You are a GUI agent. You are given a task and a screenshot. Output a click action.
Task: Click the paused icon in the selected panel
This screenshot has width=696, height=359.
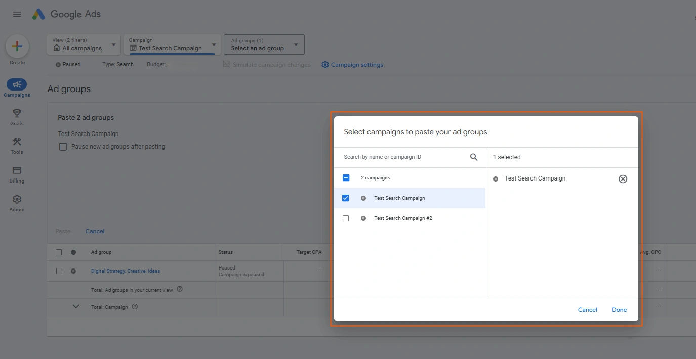tap(496, 179)
